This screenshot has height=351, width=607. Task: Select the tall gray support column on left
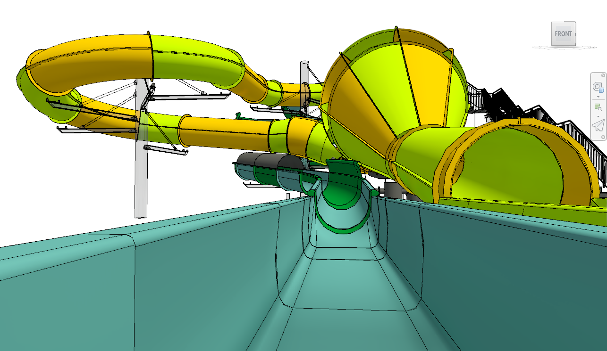(141, 188)
